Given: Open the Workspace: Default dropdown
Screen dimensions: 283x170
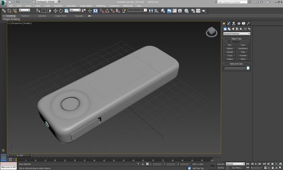Looking at the screenshot, I should [x=47, y=2].
